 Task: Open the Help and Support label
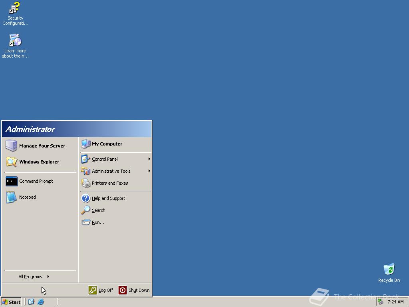(x=109, y=198)
